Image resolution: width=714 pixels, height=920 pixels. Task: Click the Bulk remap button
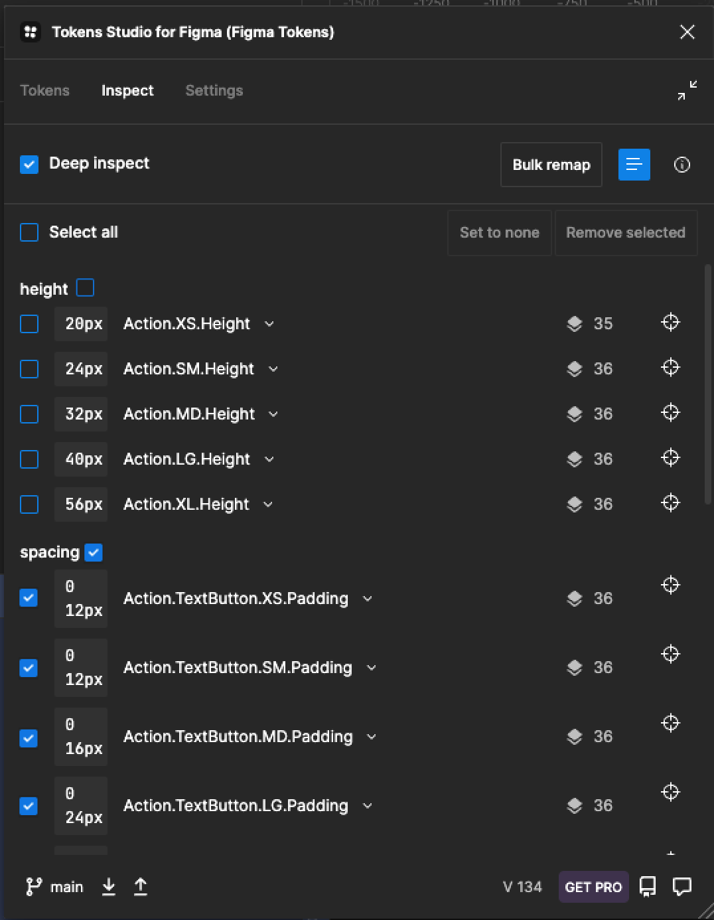(x=551, y=165)
